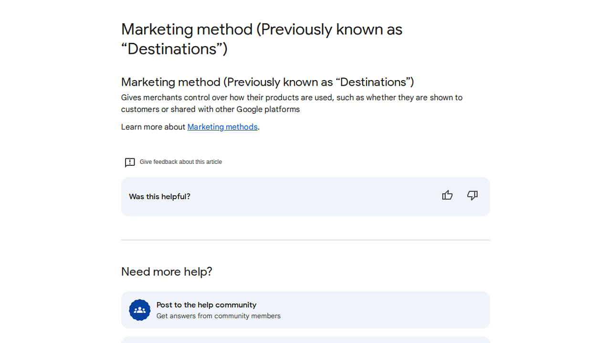Click the smaller Marketing method subheading
Image resolution: width=611 pixels, height=343 pixels.
click(267, 82)
